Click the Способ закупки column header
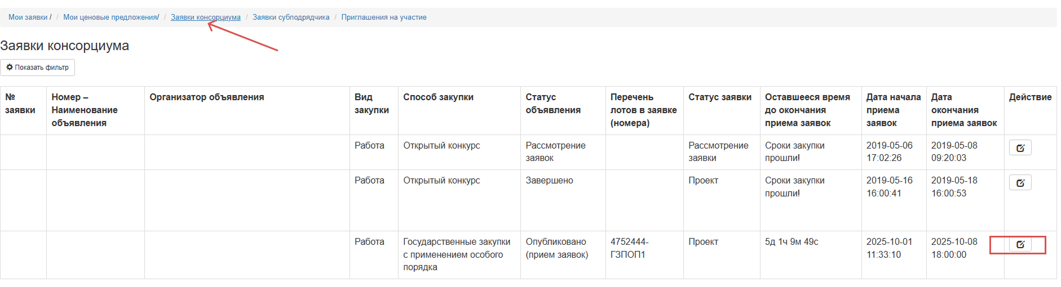The image size is (1061, 287). (438, 97)
